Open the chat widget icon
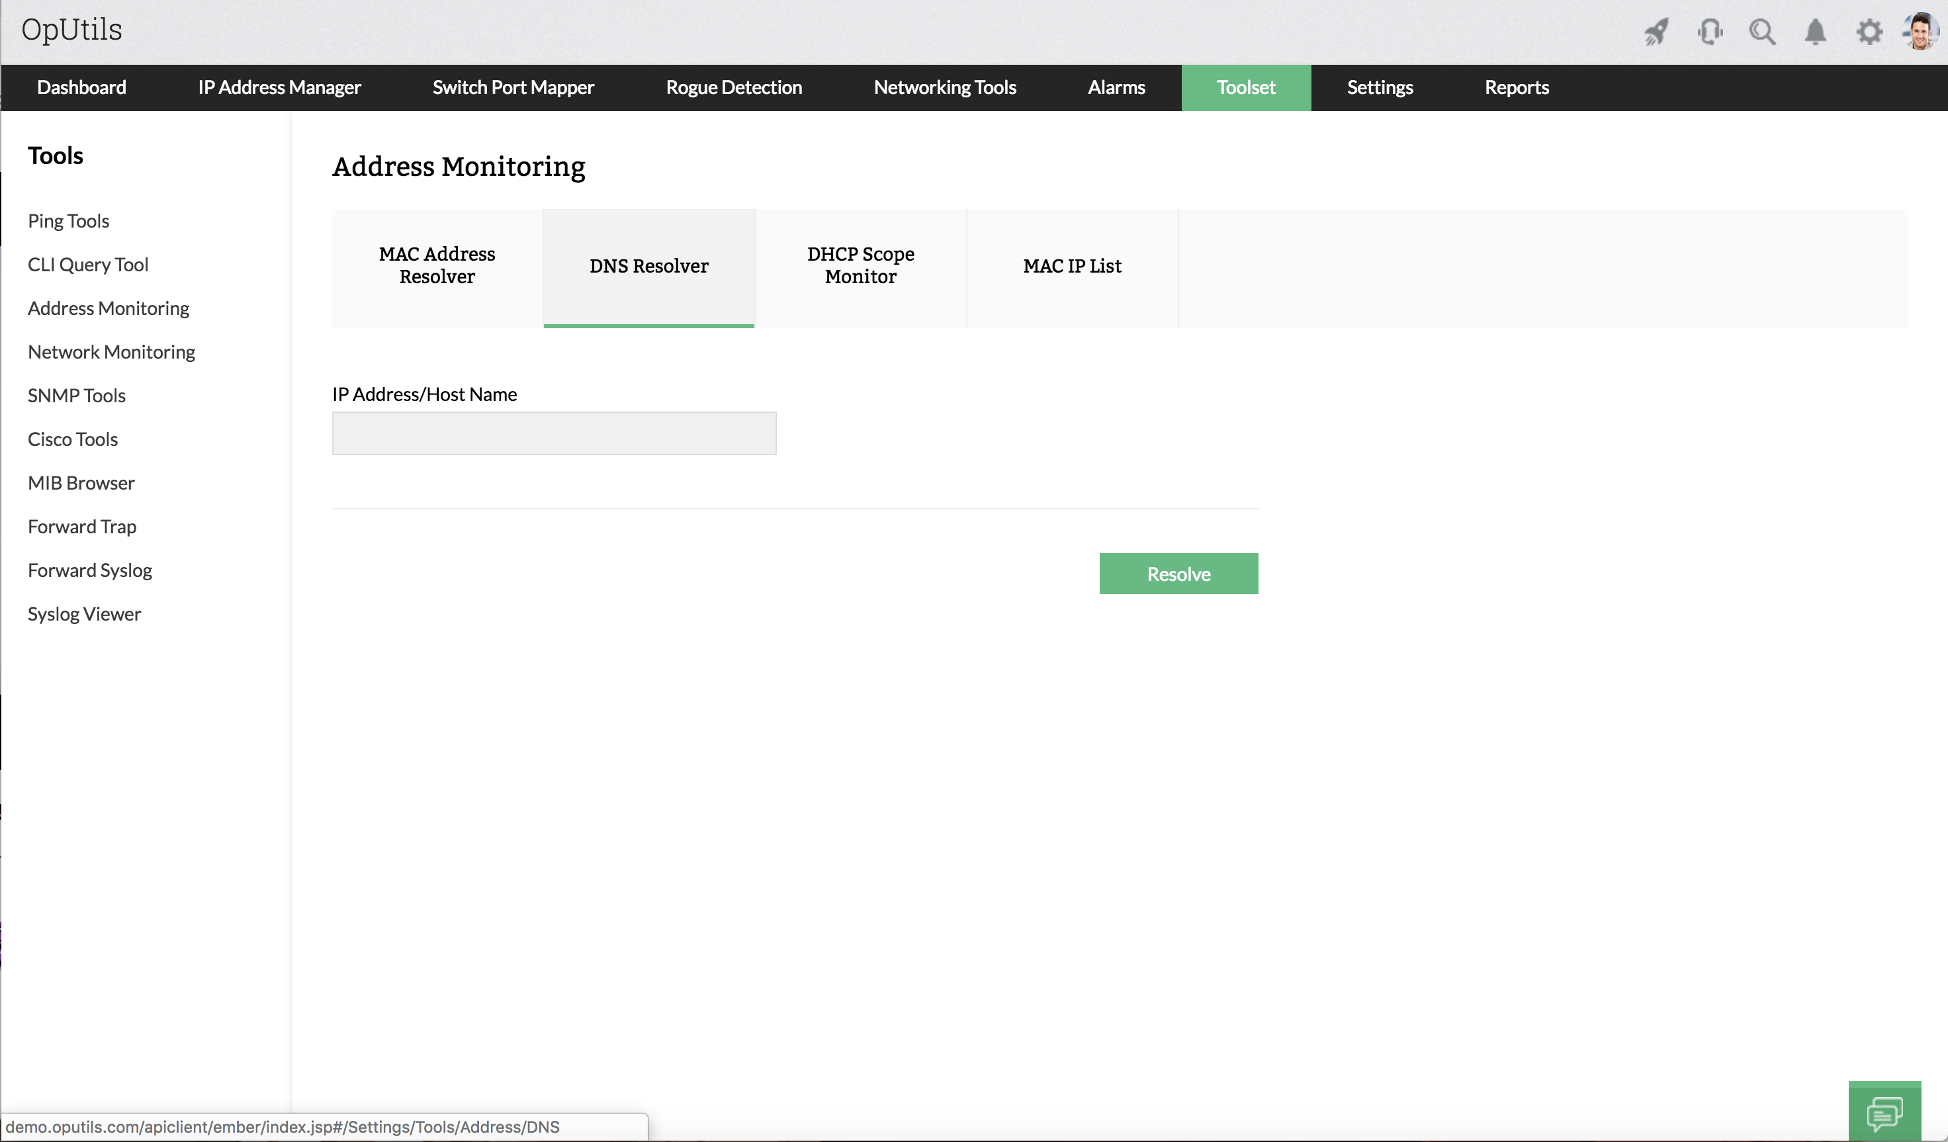The height and width of the screenshot is (1142, 1948). [1884, 1114]
